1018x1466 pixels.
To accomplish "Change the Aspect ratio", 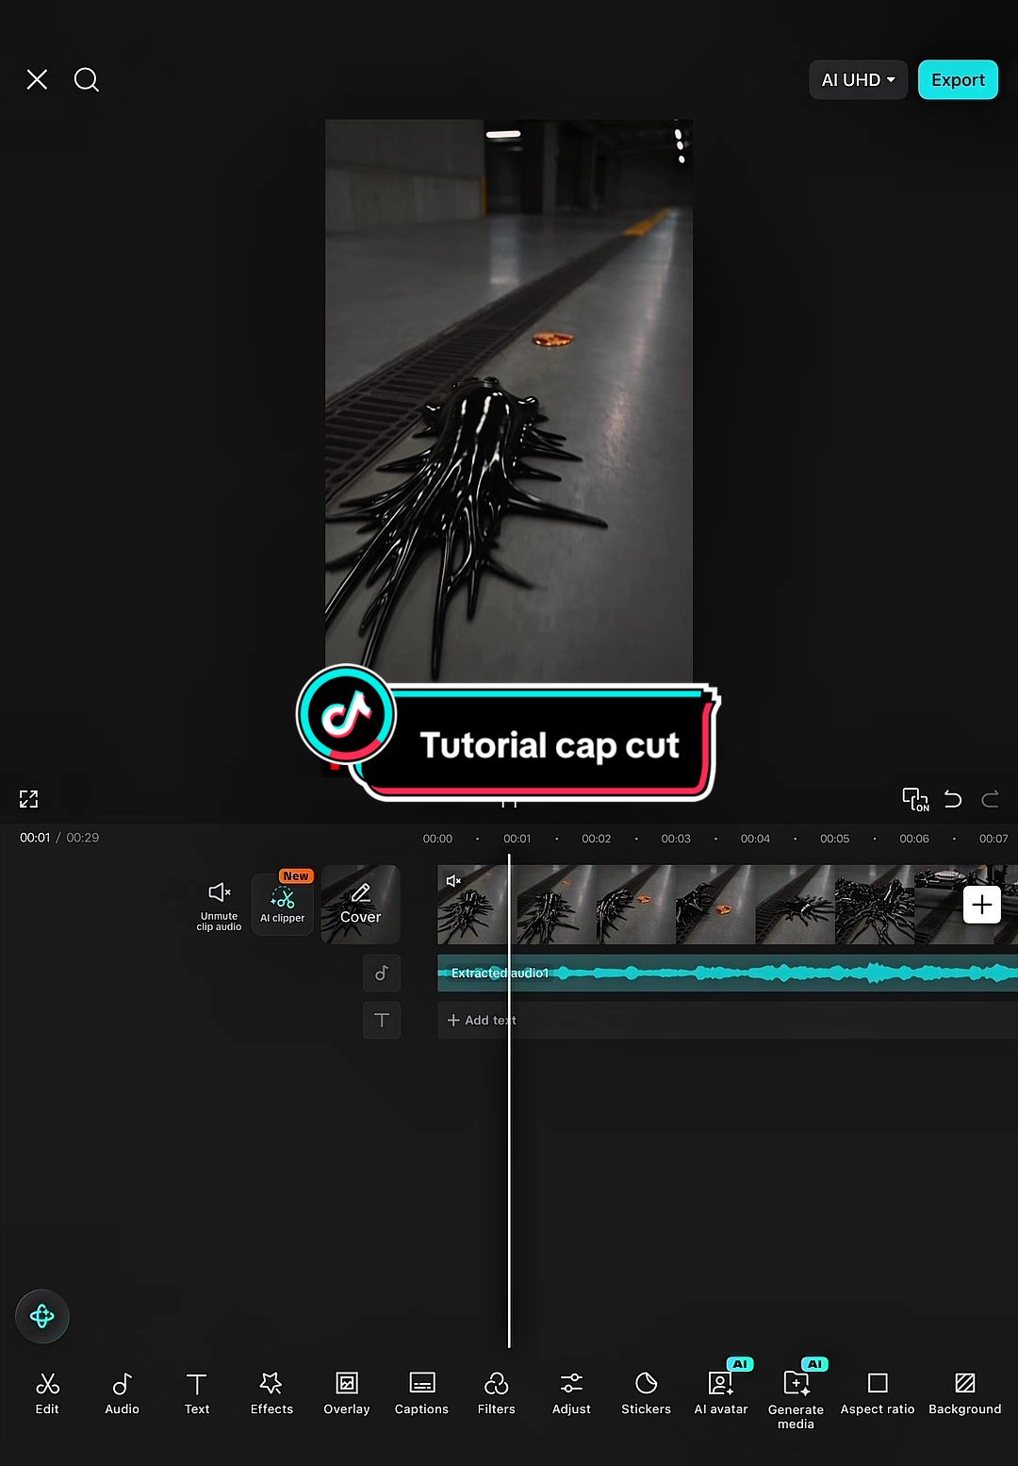I will (x=878, y=1393).
